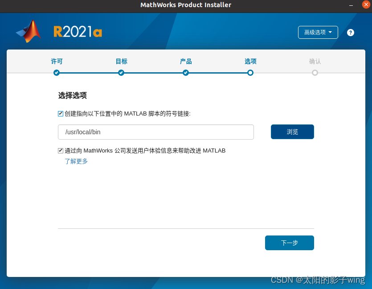Switch to the 产品 step label
The width and height of the screenshot is (372, 289).
click(x=186, y=62)
